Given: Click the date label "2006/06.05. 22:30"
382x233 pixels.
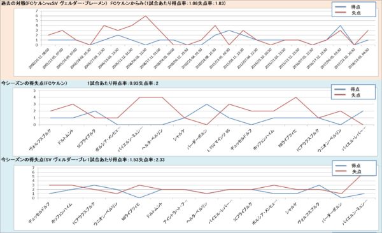Looking at the screenshot, I should 136,59.
